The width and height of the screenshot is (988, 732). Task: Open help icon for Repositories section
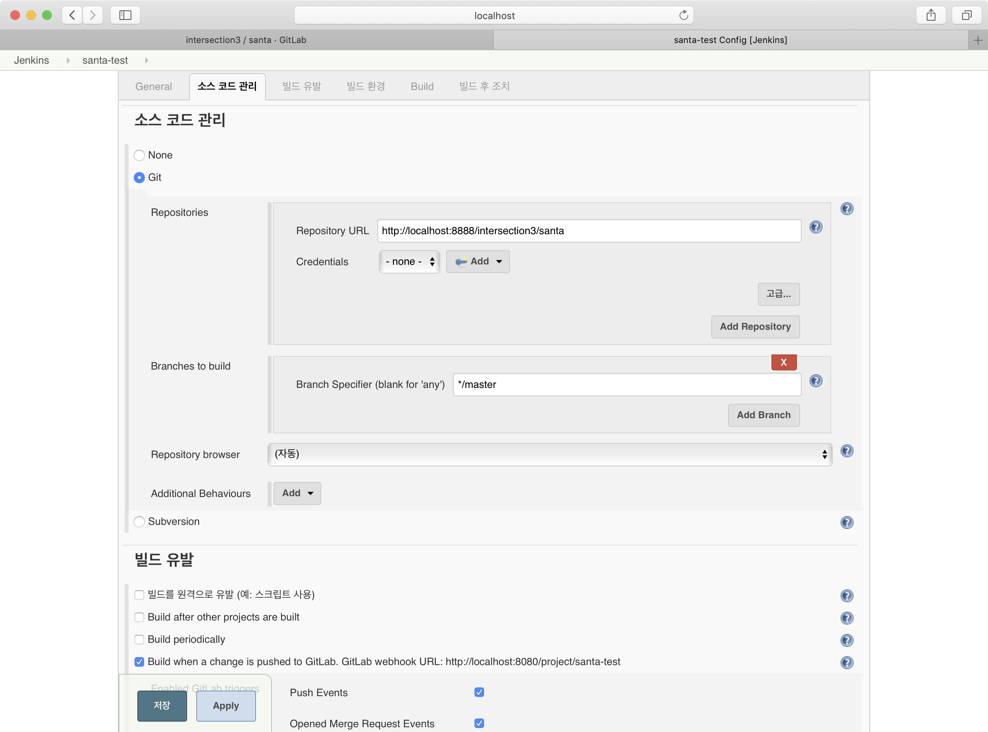[x=847, y=209]
